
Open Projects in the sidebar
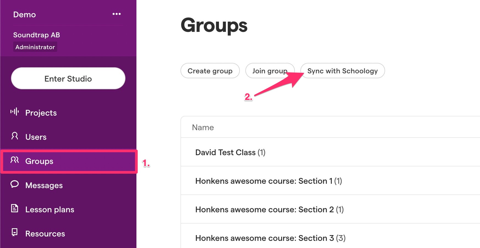(x=41, y=113)
